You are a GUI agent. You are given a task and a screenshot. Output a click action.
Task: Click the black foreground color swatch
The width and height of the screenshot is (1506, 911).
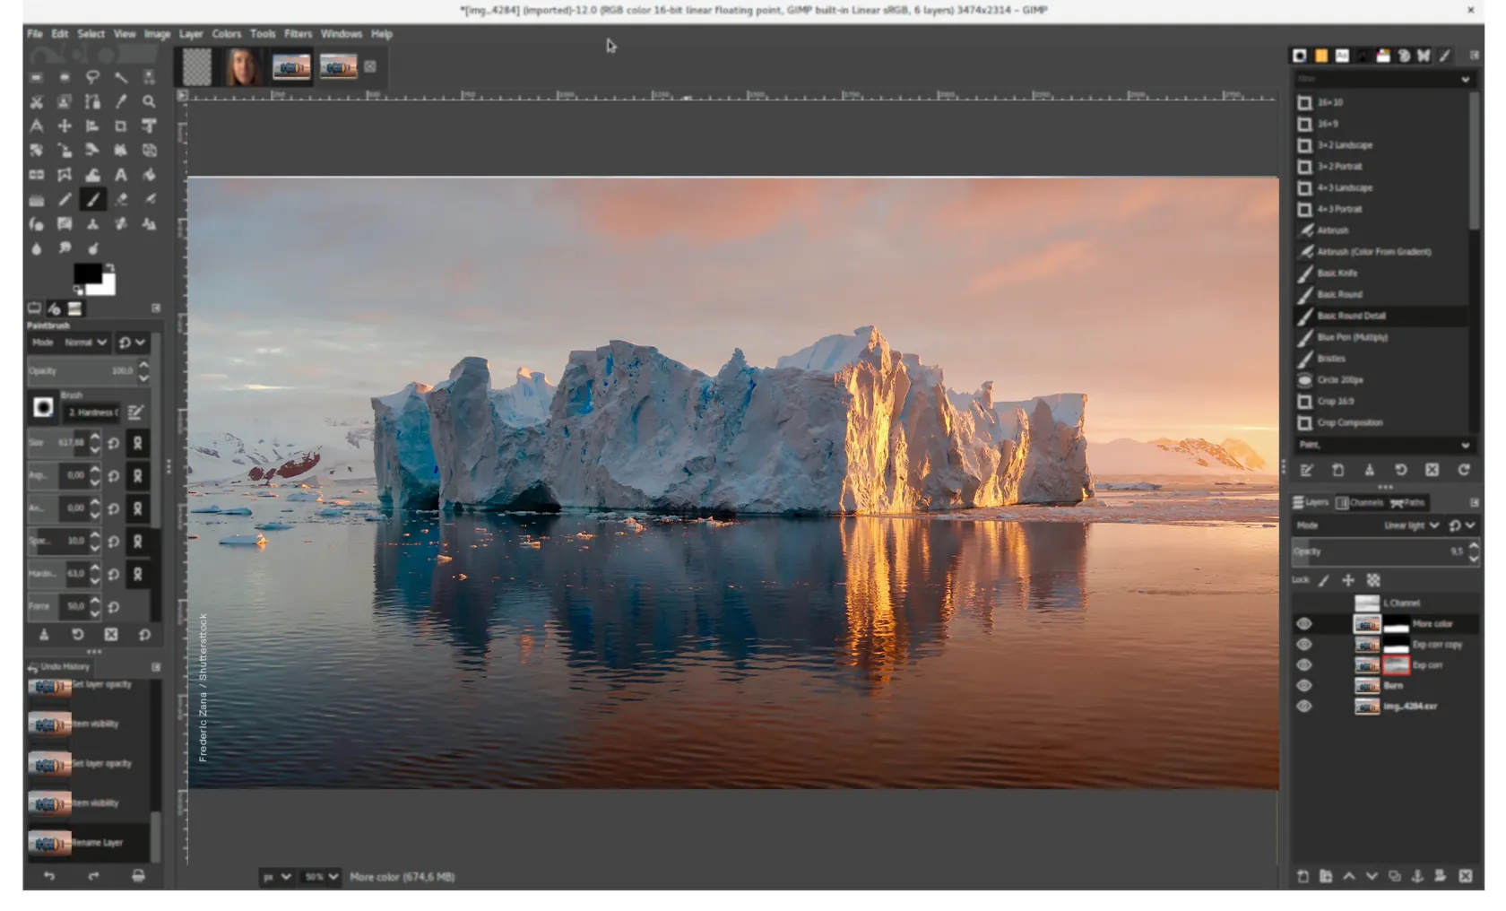(87, 273)
